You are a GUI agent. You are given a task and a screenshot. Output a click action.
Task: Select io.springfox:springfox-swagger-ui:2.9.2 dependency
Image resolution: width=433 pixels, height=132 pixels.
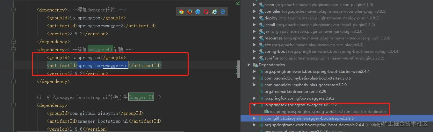pos(300,105)
